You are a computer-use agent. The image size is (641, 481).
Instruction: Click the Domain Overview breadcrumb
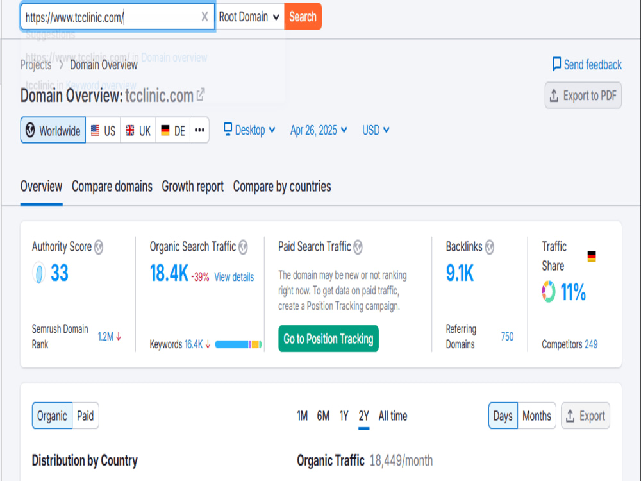tap(104, 65)
